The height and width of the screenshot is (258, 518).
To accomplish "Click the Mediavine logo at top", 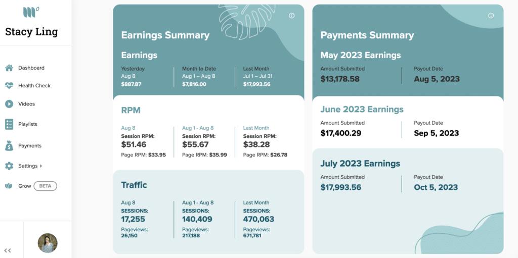I will pos(31,12).
